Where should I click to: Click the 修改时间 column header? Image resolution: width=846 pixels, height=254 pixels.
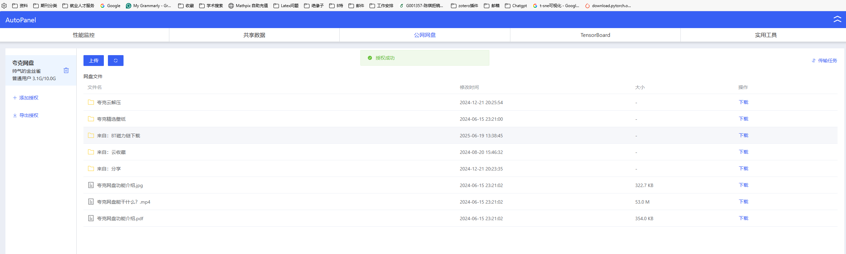click(469, 87)
